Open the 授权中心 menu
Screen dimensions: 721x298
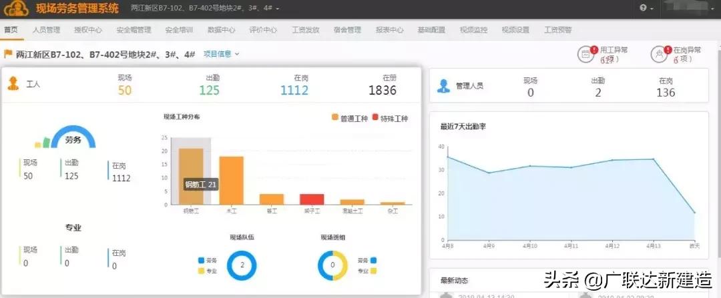pos(88,30)
